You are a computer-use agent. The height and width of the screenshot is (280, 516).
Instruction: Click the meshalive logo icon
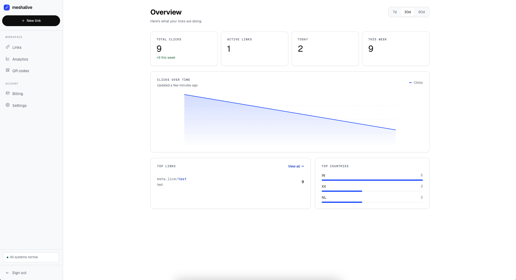pyautogui.click(x=7, y=8)
